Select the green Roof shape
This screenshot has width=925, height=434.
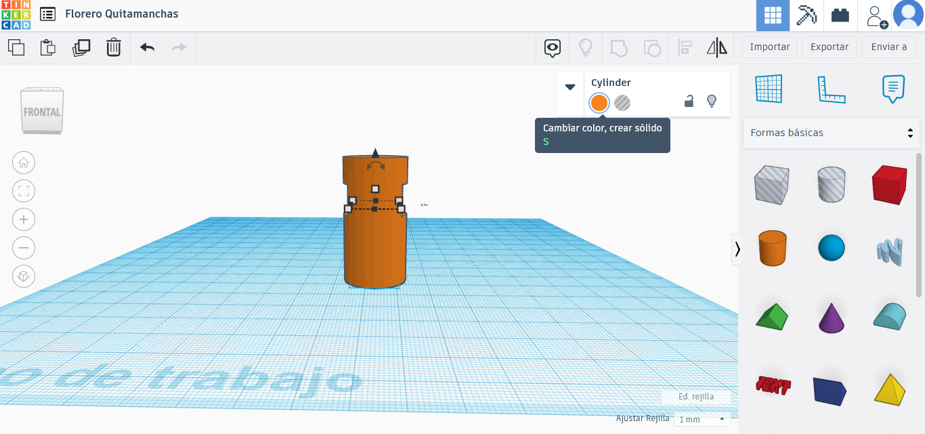771,316
